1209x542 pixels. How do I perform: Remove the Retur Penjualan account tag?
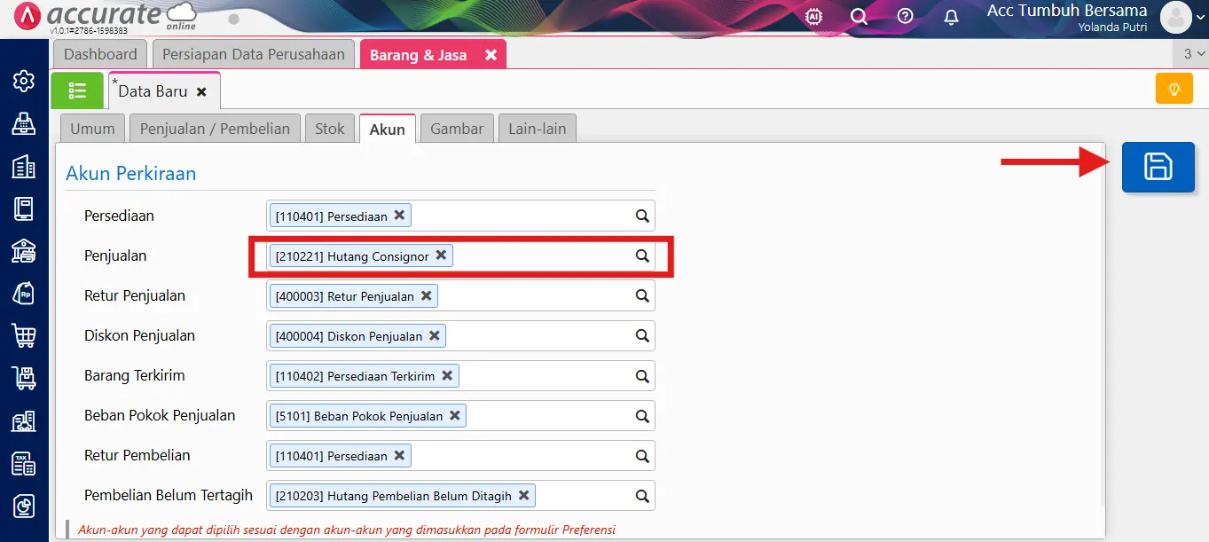[x=427, y=295]
